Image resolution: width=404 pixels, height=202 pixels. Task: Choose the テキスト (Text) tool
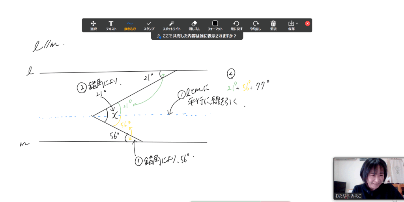[x=111, y=25]
